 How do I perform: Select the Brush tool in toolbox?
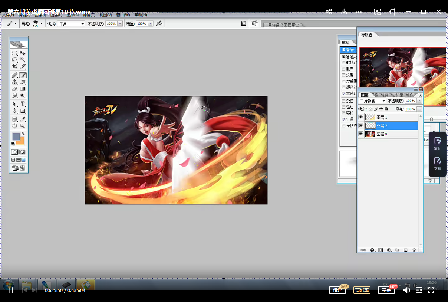coord(23,75)
